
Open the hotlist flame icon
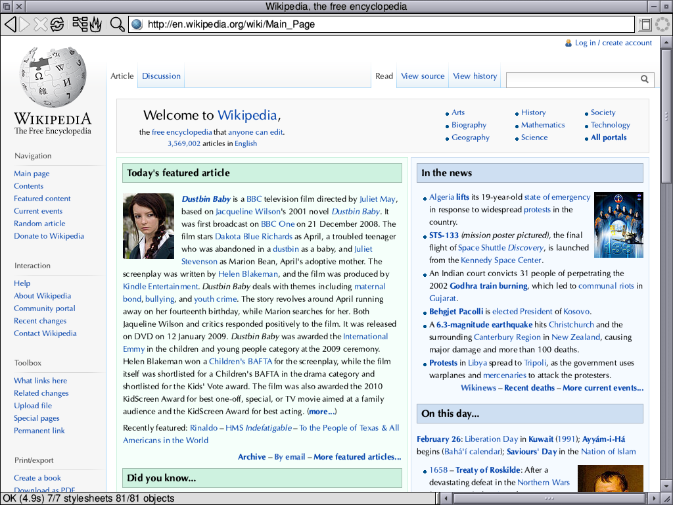96,24
